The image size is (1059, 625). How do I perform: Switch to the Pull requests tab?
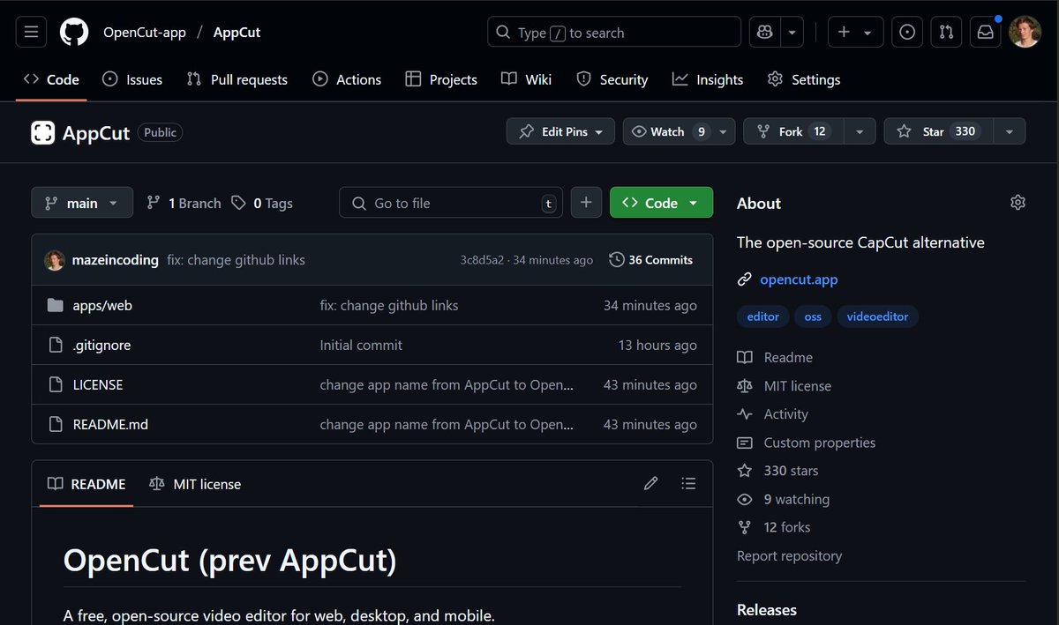[237, 79]
